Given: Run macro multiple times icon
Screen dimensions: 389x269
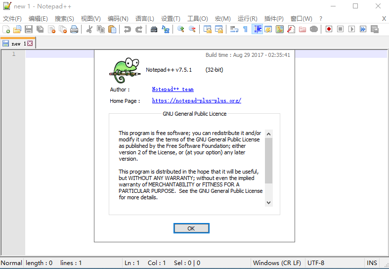Looking at the screenshot, I should (x=363, y=29).
